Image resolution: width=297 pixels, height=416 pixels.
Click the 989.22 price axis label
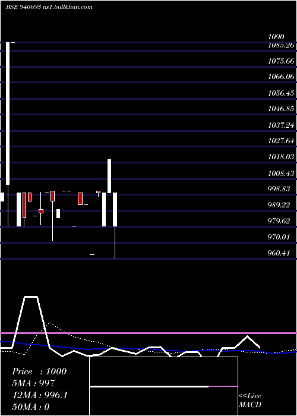point(279,205)
